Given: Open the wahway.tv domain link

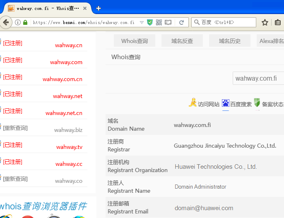Looking at the screenshot, I should [69, 147].
